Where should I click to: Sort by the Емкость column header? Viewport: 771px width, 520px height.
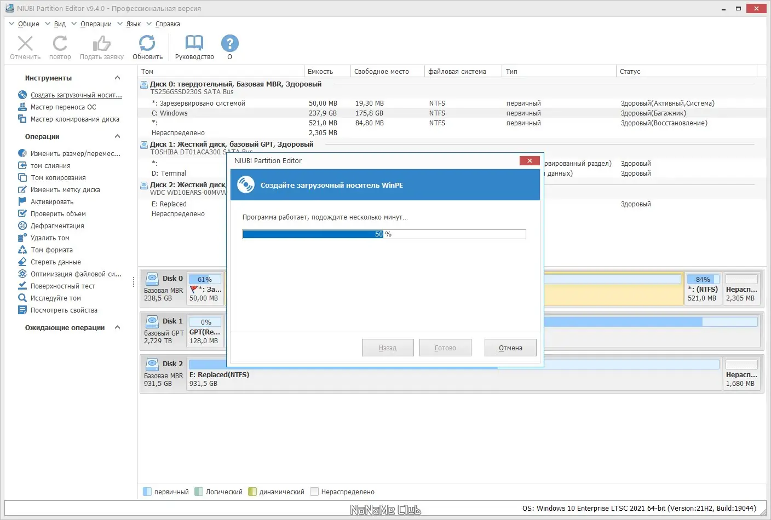pyautogui.click(x=327, y=71)
